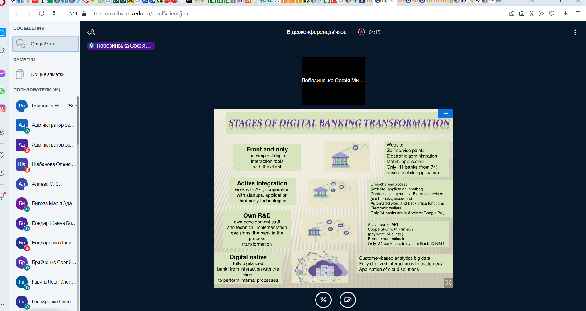The width and height of the screenshot is (586, 311).
Task: Open the conference options three-dot menu
Action: pos(575,33)
